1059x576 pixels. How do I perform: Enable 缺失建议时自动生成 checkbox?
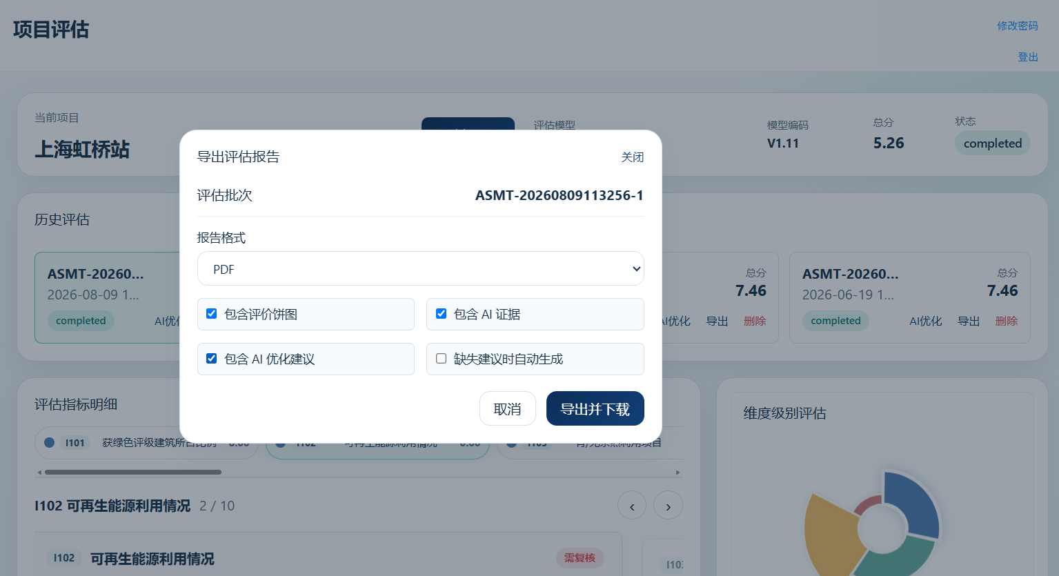442,359
